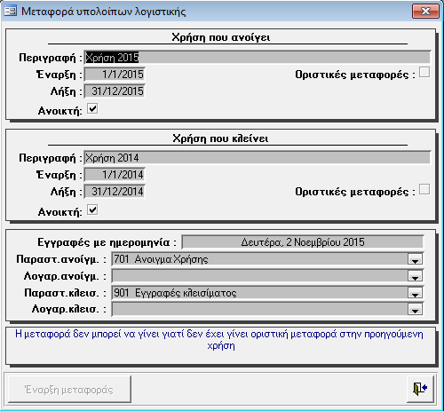444x411 pixels.
Task: Click the exit door icon button
Action: (x=420, y=388)
